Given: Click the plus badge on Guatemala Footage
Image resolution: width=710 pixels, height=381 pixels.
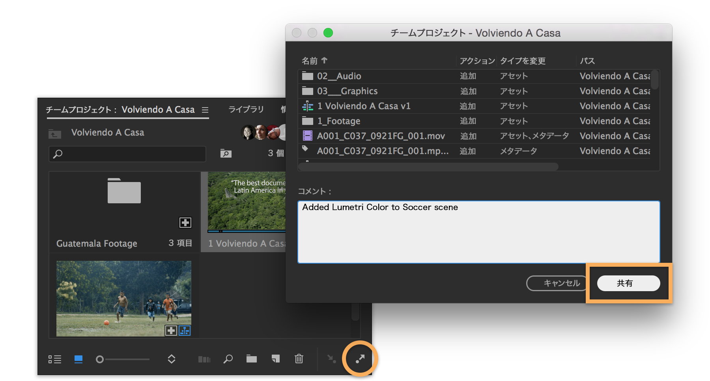Looking at the screenshot, I should click(185, 223).
